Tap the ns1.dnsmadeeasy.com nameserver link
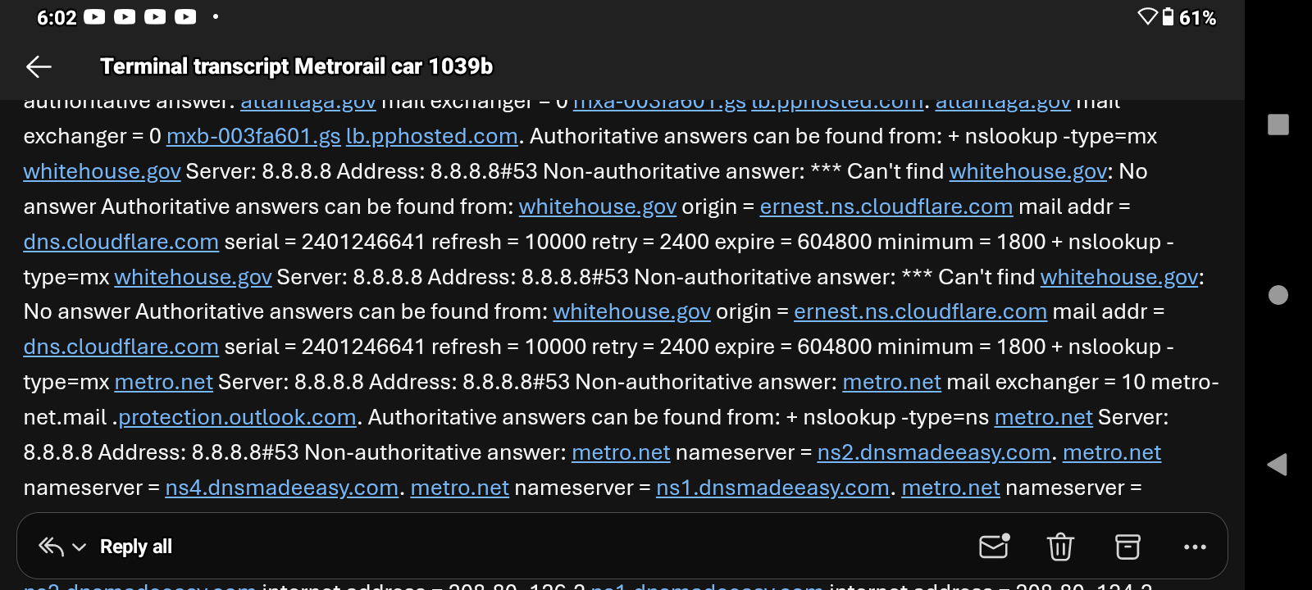 [x=772, y=488]
